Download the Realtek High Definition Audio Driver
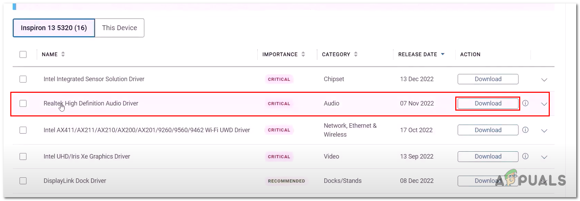Viewport: 580px width, 201px height. click(488, 103)
